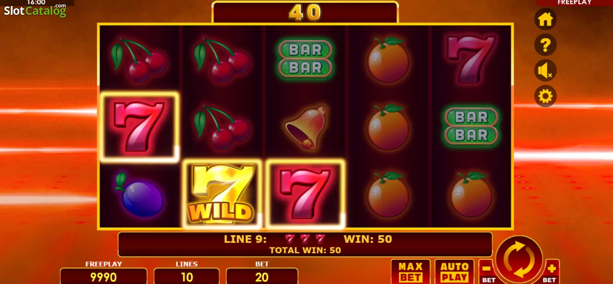Click the LINE 9 win message bar
Image resolution: width=613 pixels, height=284 pixels.
pyautogui.click(x=305, y=244)
